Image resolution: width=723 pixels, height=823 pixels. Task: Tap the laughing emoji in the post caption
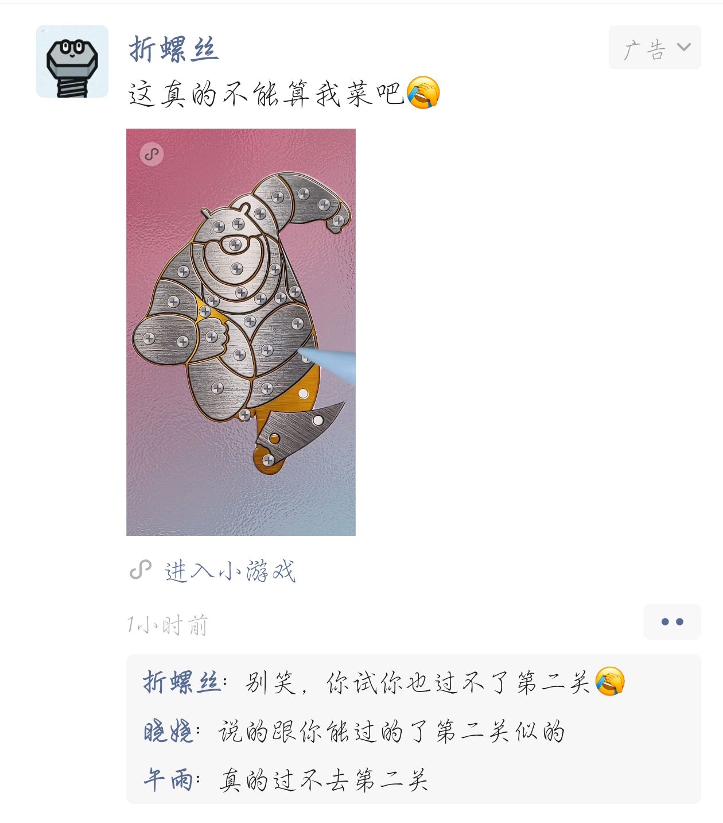pos(423,92)
